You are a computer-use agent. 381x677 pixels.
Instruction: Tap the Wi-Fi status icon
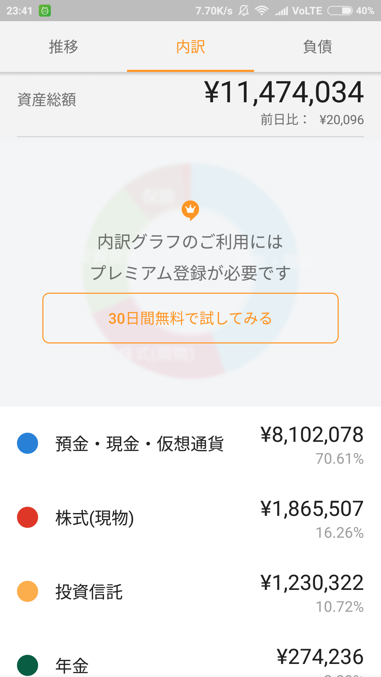(261, 11)
